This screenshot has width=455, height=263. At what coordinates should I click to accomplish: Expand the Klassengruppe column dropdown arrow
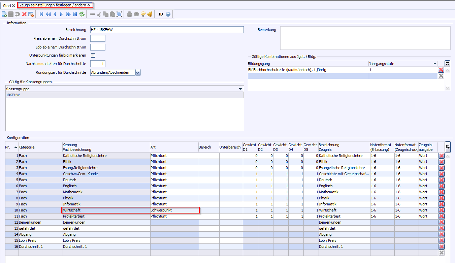pos(240,89)
